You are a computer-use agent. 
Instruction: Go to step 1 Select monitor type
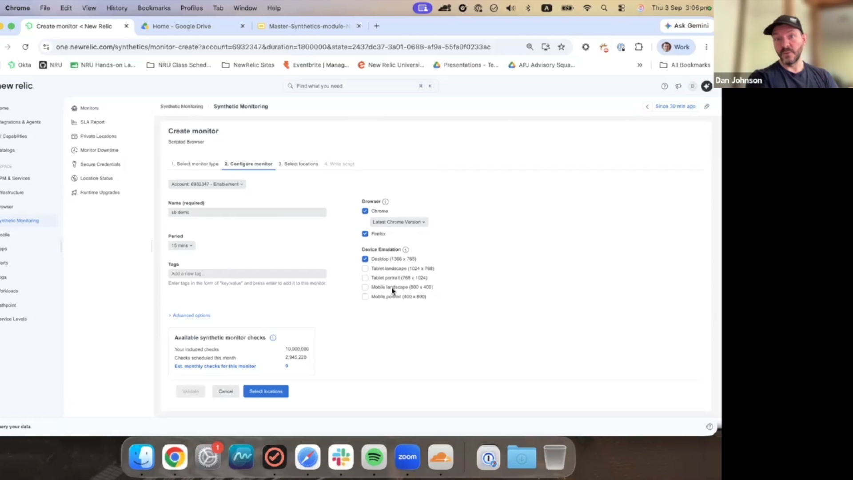coord(195,164)
